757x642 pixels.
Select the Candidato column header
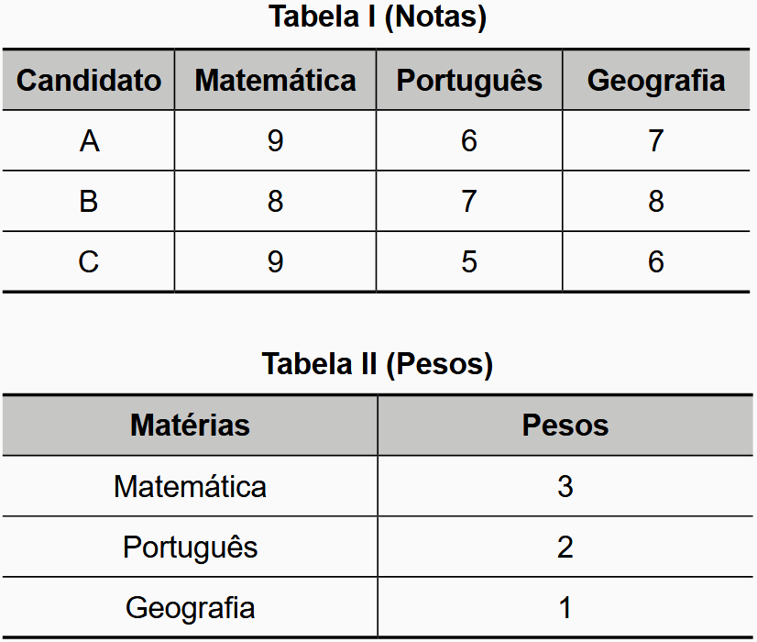[88, 80]
